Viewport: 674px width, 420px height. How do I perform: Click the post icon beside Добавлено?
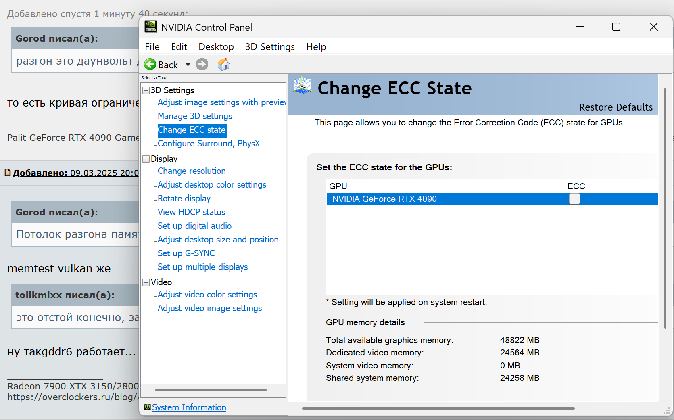pos(8,172)
